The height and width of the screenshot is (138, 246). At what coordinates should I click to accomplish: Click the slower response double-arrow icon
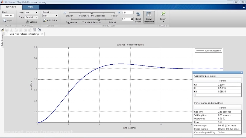65,13
